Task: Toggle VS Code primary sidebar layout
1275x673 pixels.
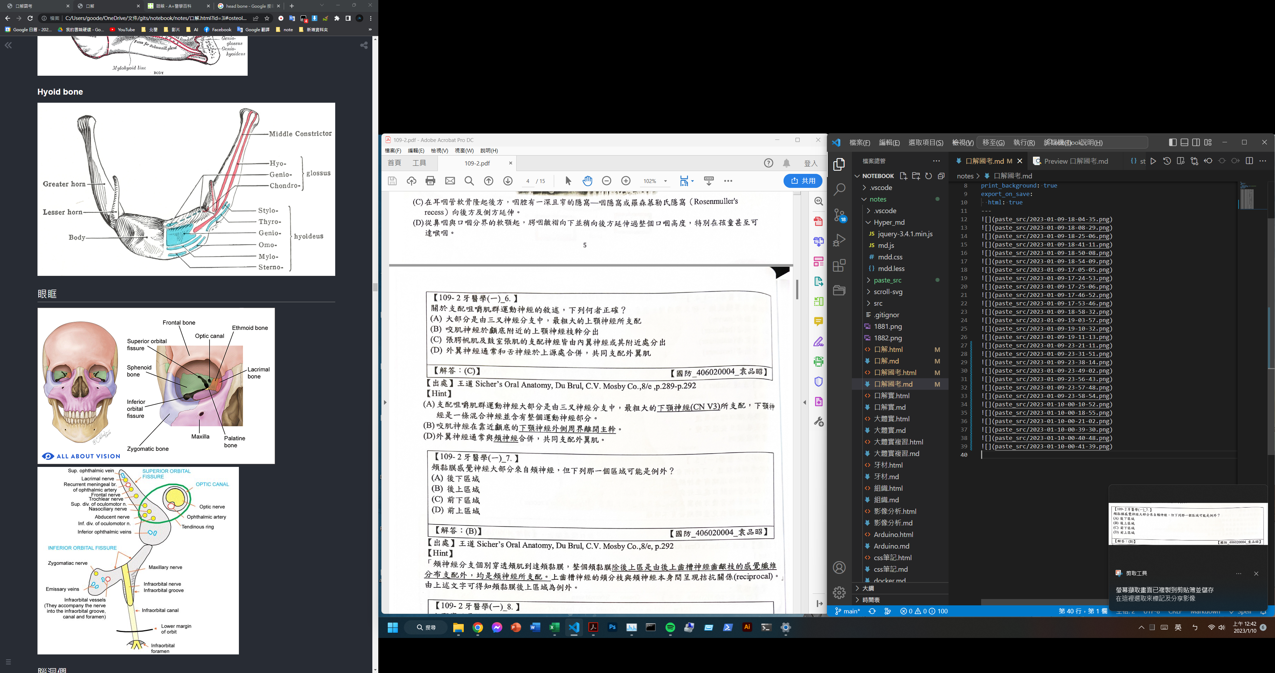Action: pyautogui.click(x=1173, y=143)
